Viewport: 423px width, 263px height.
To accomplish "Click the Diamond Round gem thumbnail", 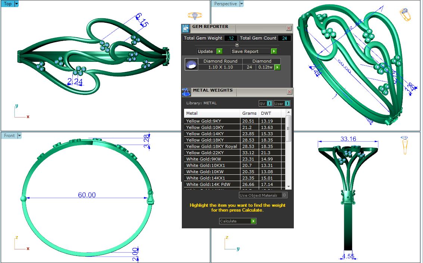I will tap(191, 64).
